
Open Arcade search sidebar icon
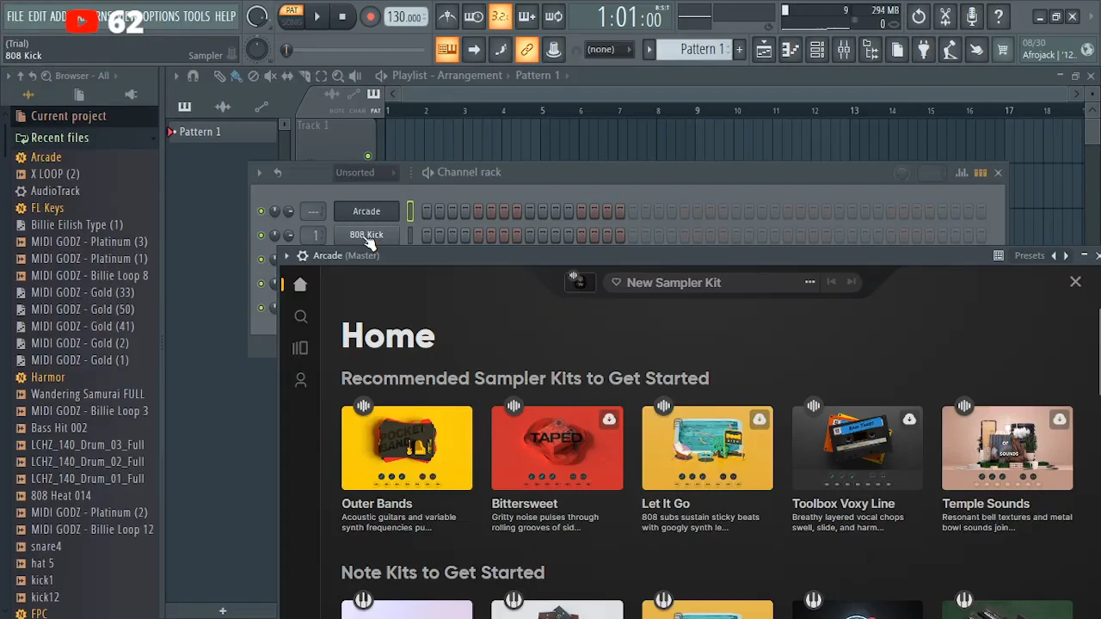point(300,316)
